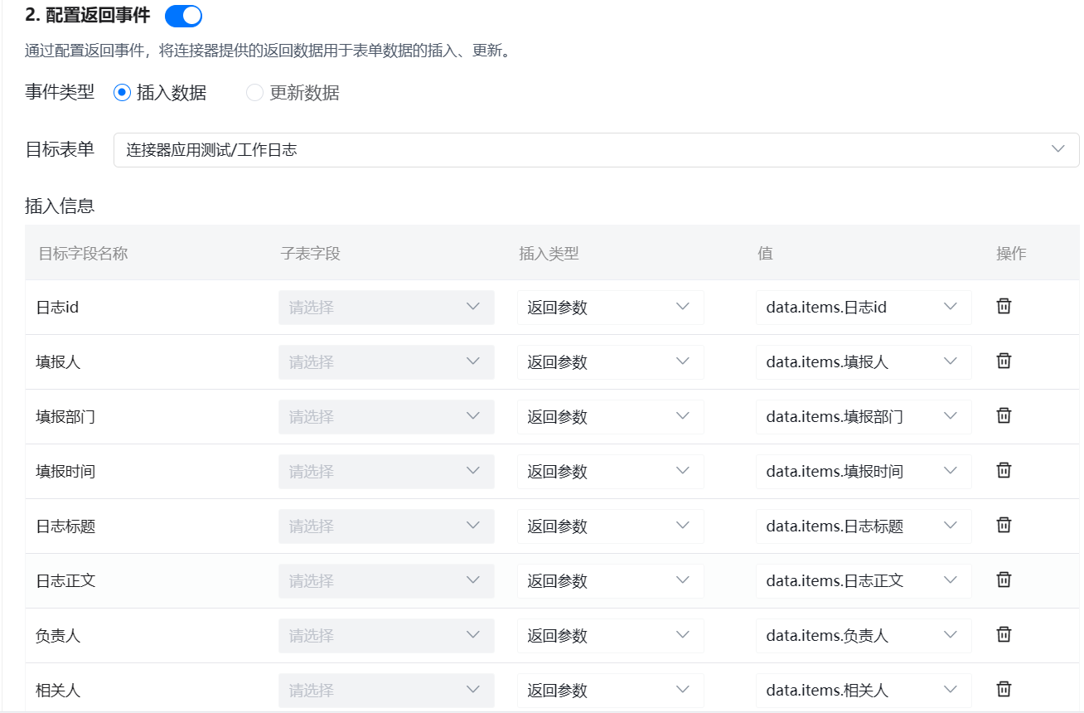This screenshot has height=713, width=1084.
Task: Open 插入类型 dropdown in 相关人 row
Action: tap(611, 691)
